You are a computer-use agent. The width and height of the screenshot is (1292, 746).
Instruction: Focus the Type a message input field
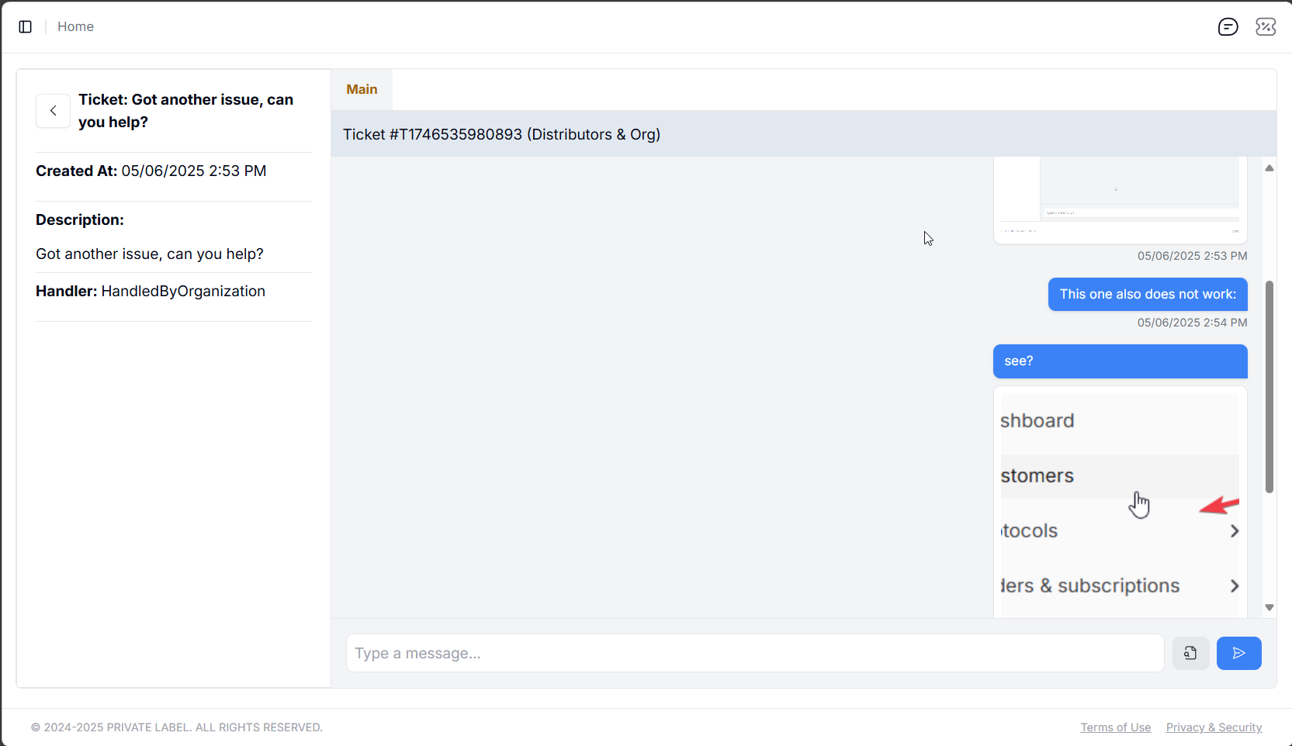tap(754, 653)
